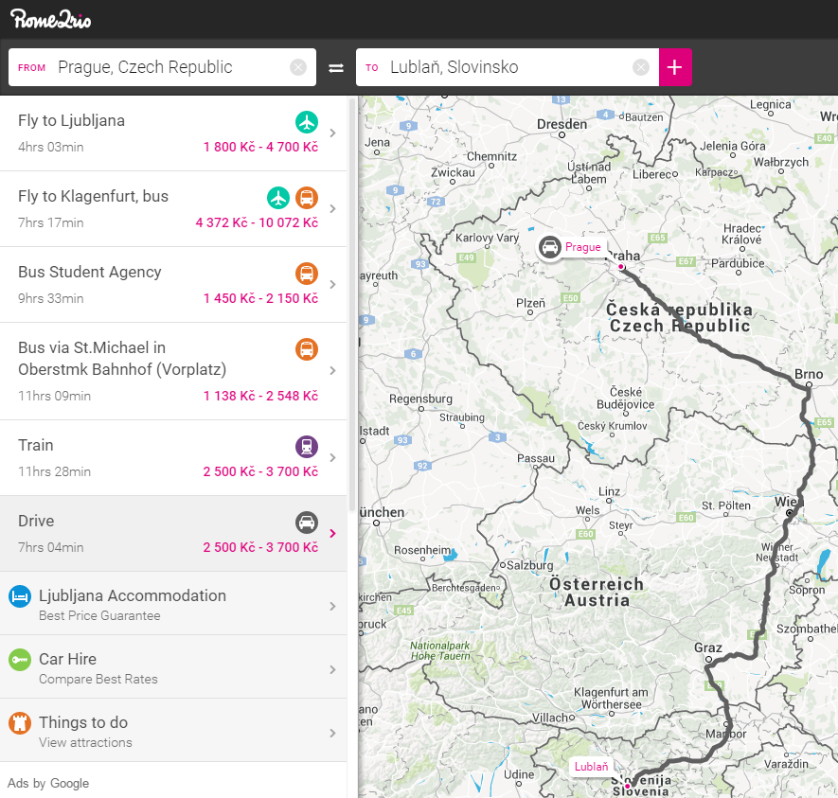Swap origin and destination arrows
838x798 pixels.
point(336,68)
